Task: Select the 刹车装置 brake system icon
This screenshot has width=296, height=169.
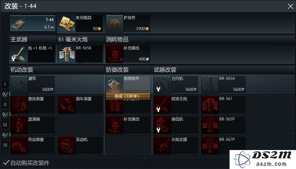Action: coord(67,105)
